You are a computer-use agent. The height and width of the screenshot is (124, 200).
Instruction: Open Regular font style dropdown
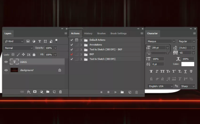point(194,41)
